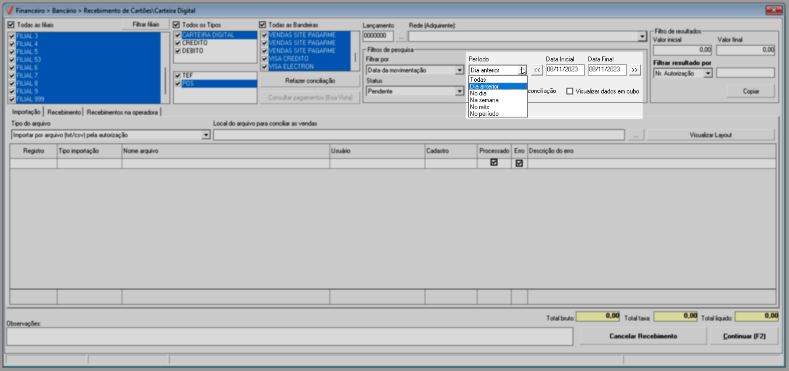This screenshot has height=371, width=789.
Task: Choose 'No mês' in the Período list
Action: [479, 107]
